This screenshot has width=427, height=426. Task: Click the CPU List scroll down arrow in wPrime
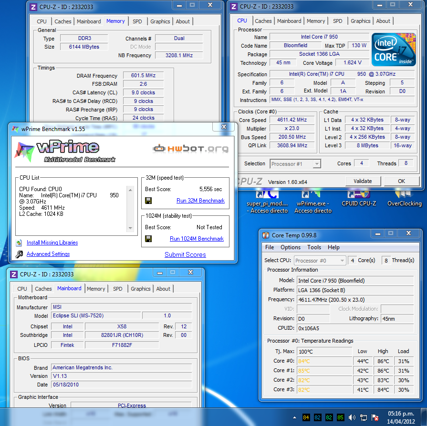click(130, 228)
